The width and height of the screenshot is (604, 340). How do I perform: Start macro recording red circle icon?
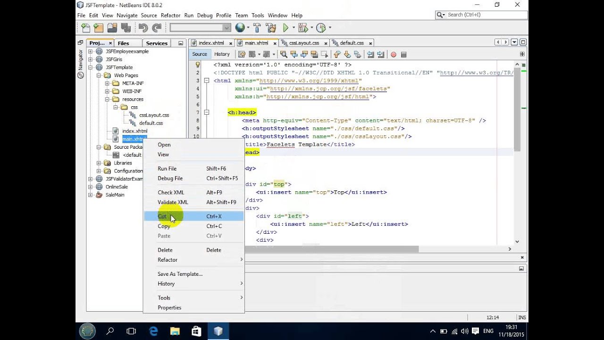pos(394,54)
